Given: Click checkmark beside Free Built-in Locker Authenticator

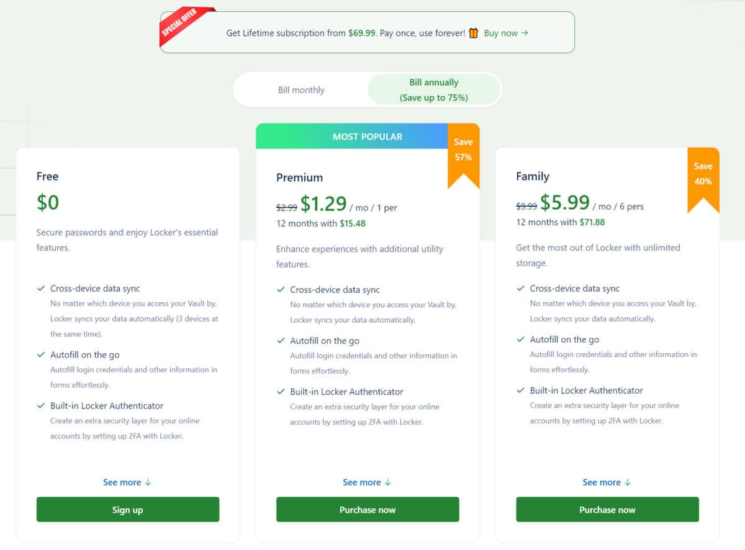Looking at the screenshot, I should coord(41,406).
